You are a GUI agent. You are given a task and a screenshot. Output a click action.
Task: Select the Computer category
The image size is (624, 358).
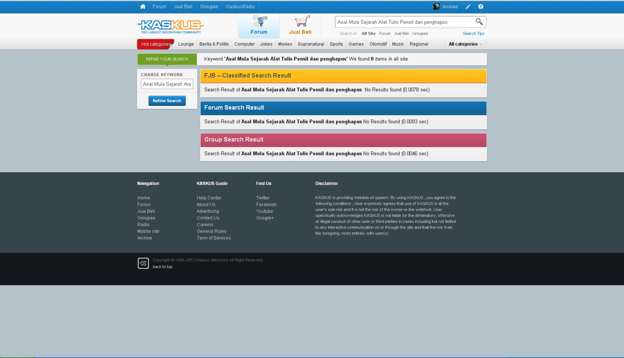[x=245, y=44]
